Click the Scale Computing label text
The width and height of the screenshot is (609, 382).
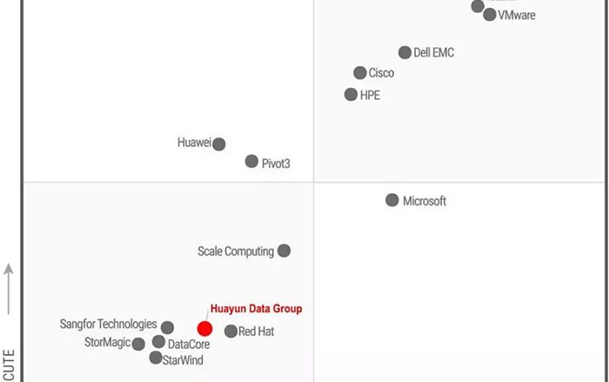(x=236, y=251)
